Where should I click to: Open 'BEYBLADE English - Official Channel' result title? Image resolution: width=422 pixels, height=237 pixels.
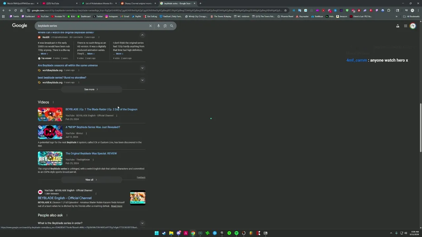(x=65, y=198)
